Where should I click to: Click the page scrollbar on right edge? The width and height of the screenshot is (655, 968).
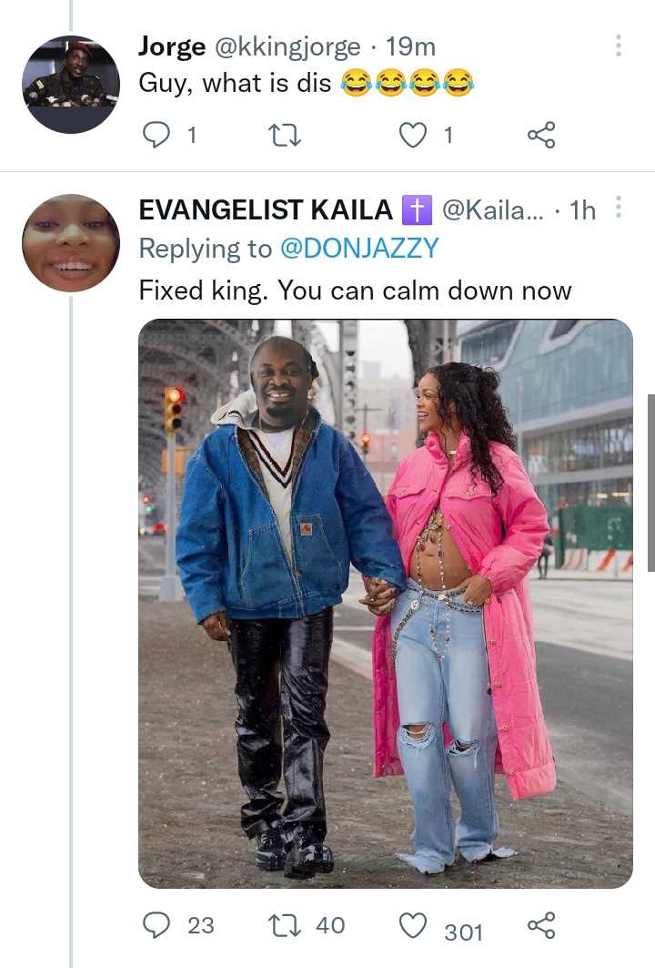[x=650, y=483]
